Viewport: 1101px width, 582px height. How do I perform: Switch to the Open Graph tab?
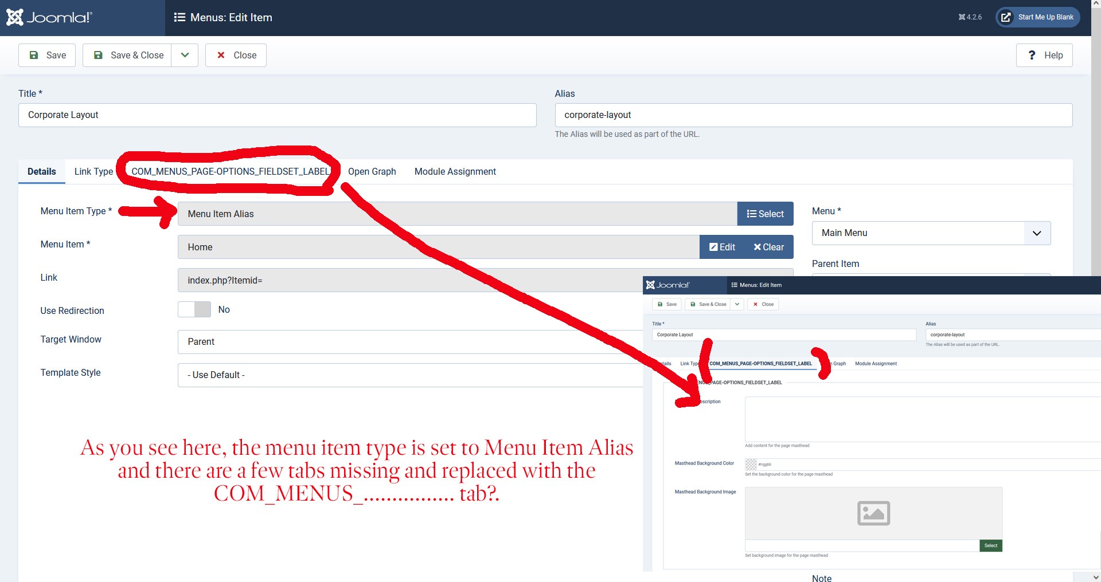[372, 171]
